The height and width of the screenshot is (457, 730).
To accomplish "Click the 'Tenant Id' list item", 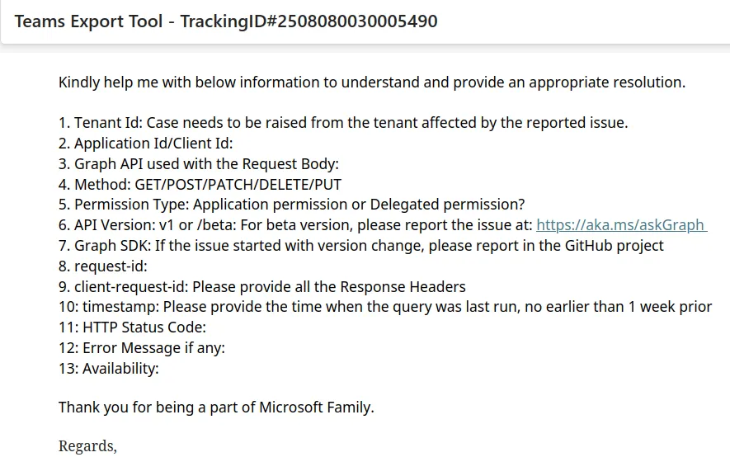I will click(342, 123).
